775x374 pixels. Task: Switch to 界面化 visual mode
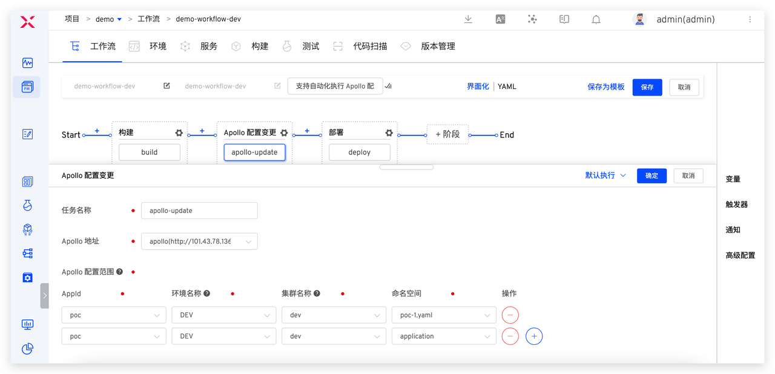tap(478, 87)
